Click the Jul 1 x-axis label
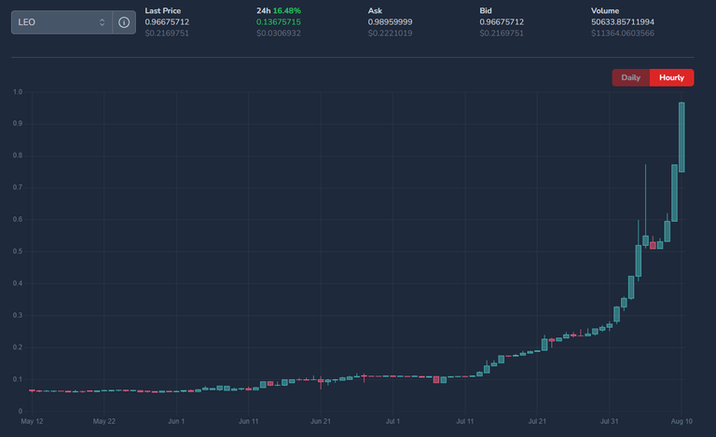The width and height of the screenshot is (716, 437). click(x=392, y=421)
